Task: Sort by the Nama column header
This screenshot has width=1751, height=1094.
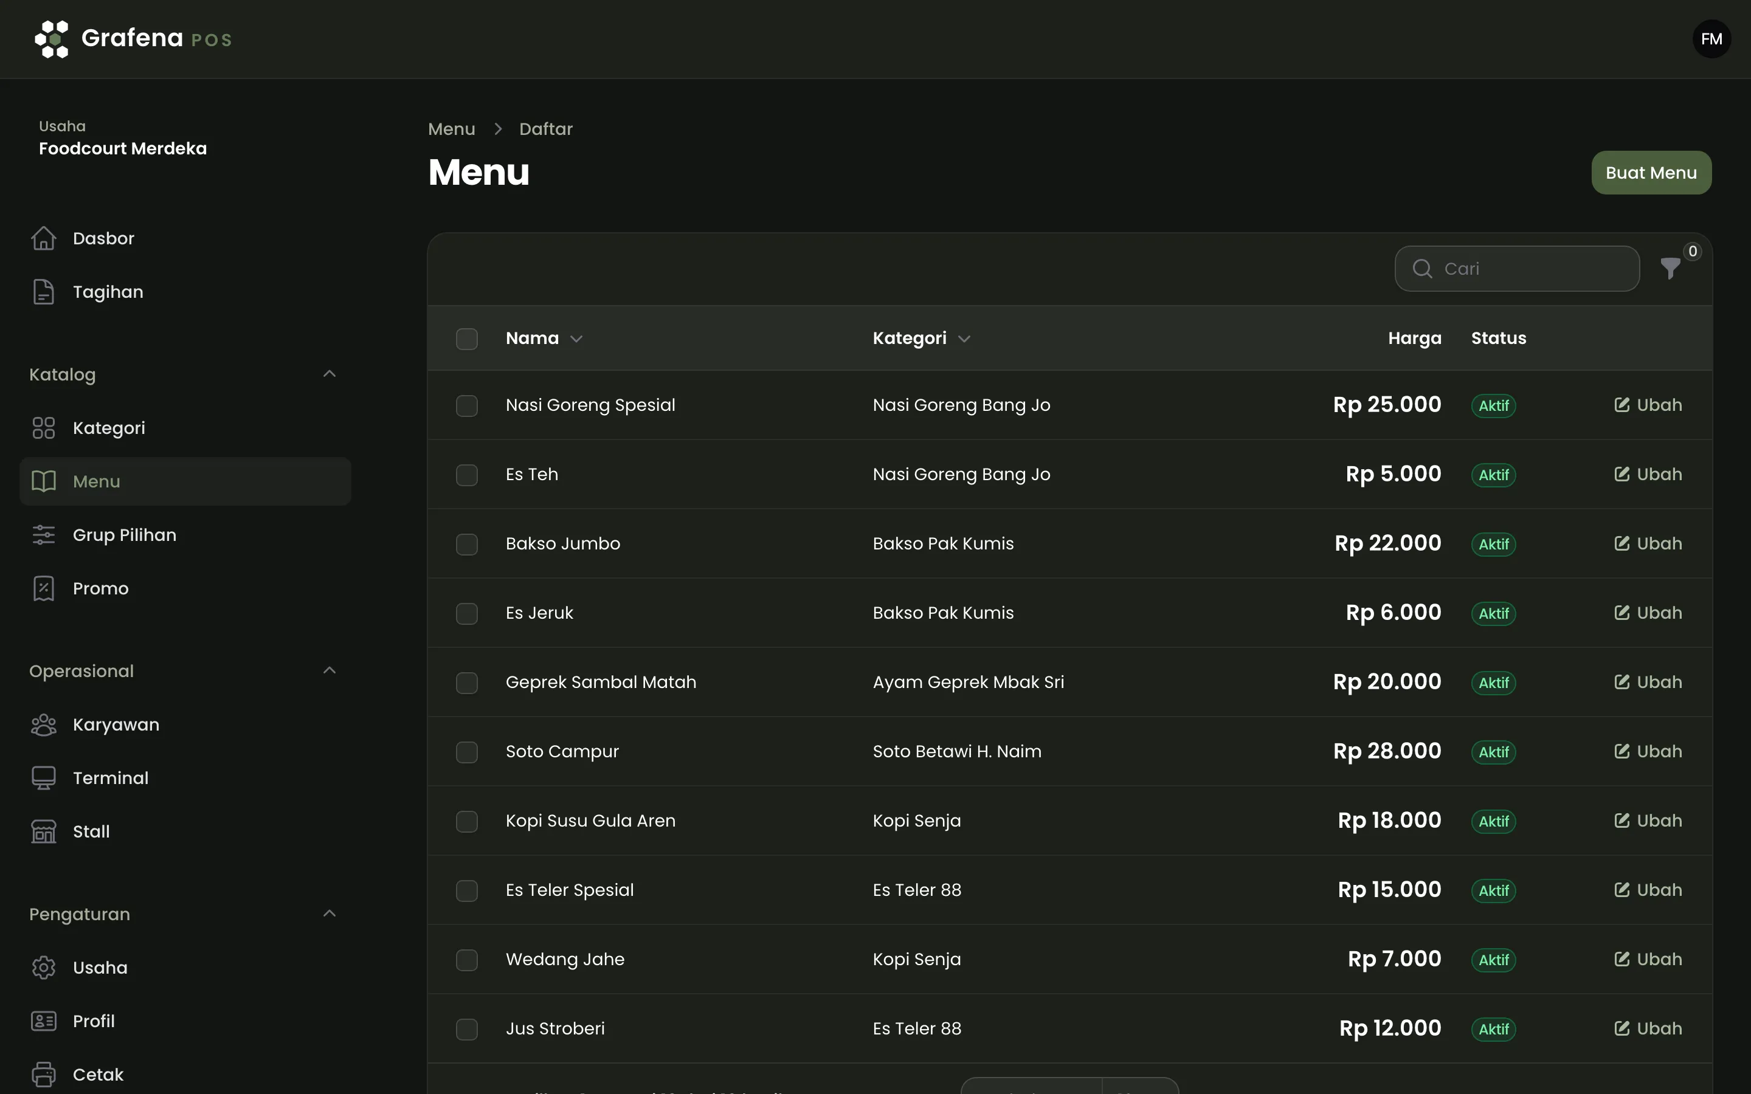Action: [x=544, y=338]
